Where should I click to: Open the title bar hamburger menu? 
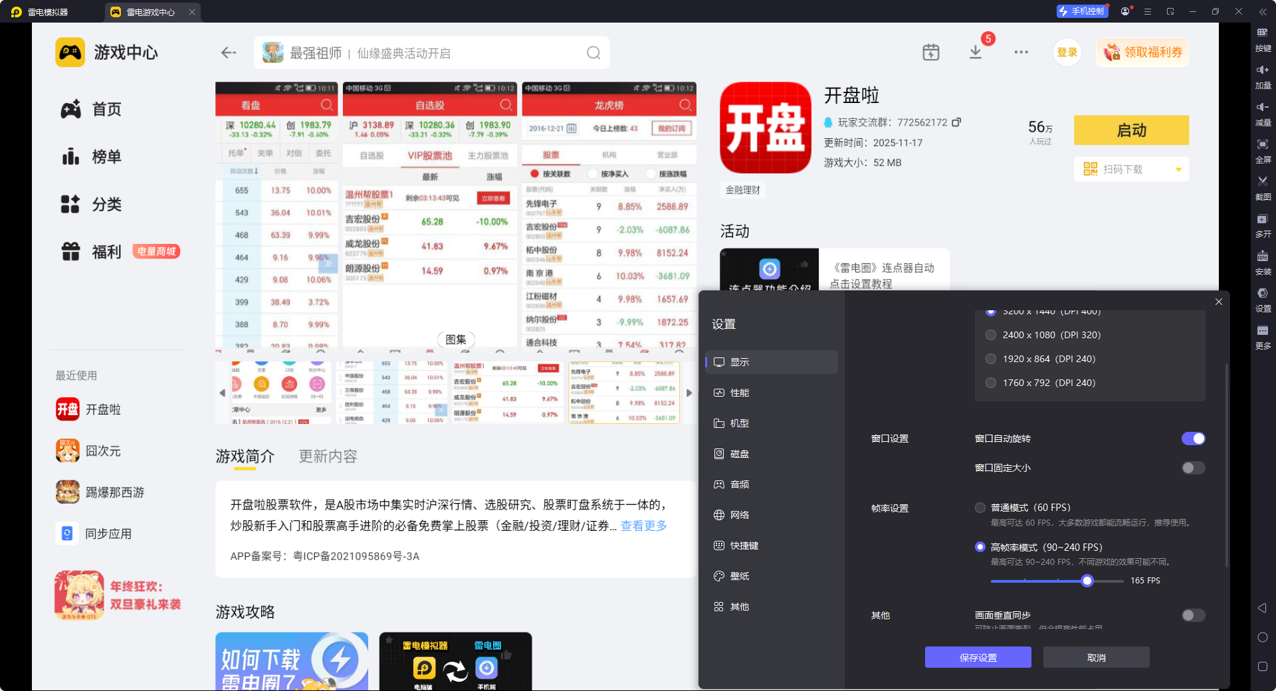click(x=1148, y=11)
